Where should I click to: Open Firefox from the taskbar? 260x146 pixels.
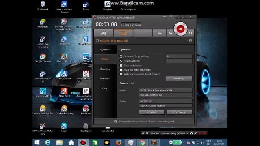coord(119,142)
